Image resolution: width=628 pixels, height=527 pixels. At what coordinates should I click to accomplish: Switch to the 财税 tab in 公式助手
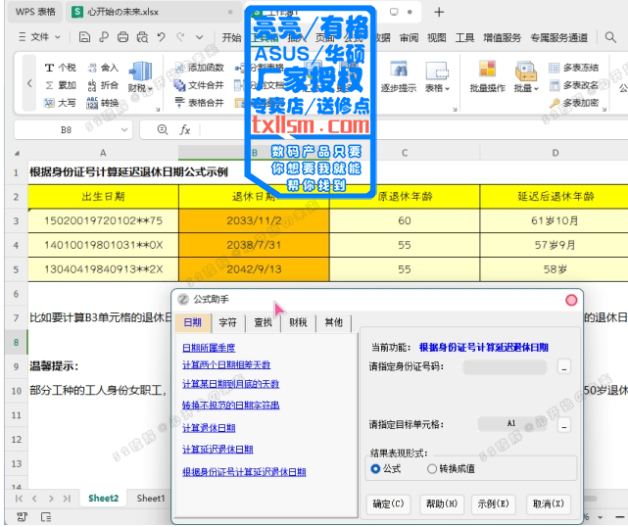pos(298,323)
